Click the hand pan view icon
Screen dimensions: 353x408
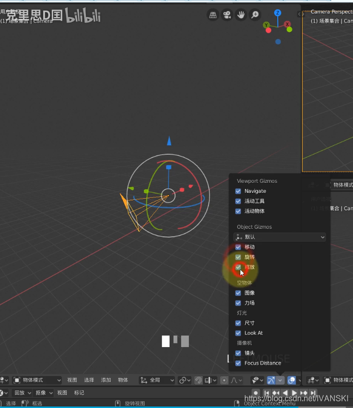241,15
